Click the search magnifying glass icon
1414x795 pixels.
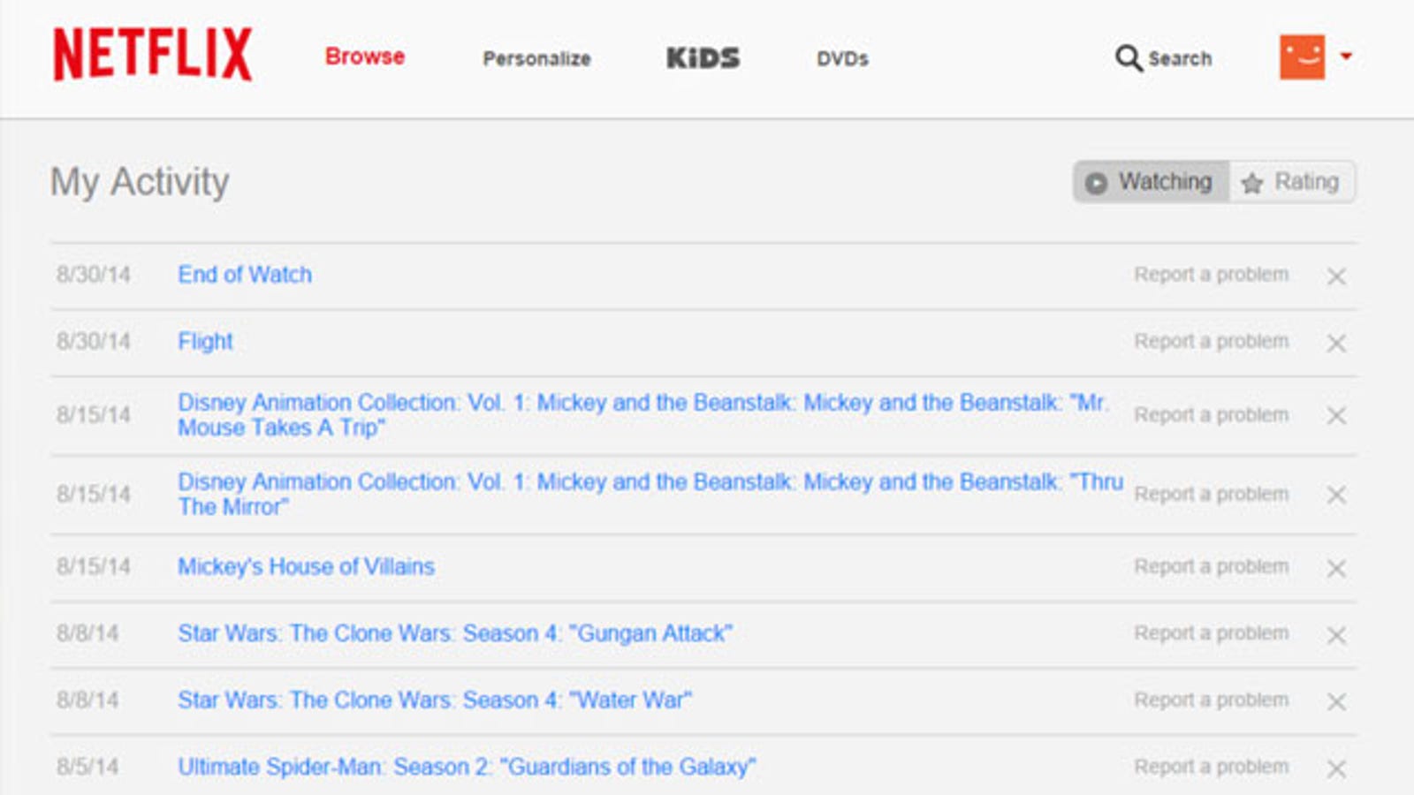coord(1128,58)
